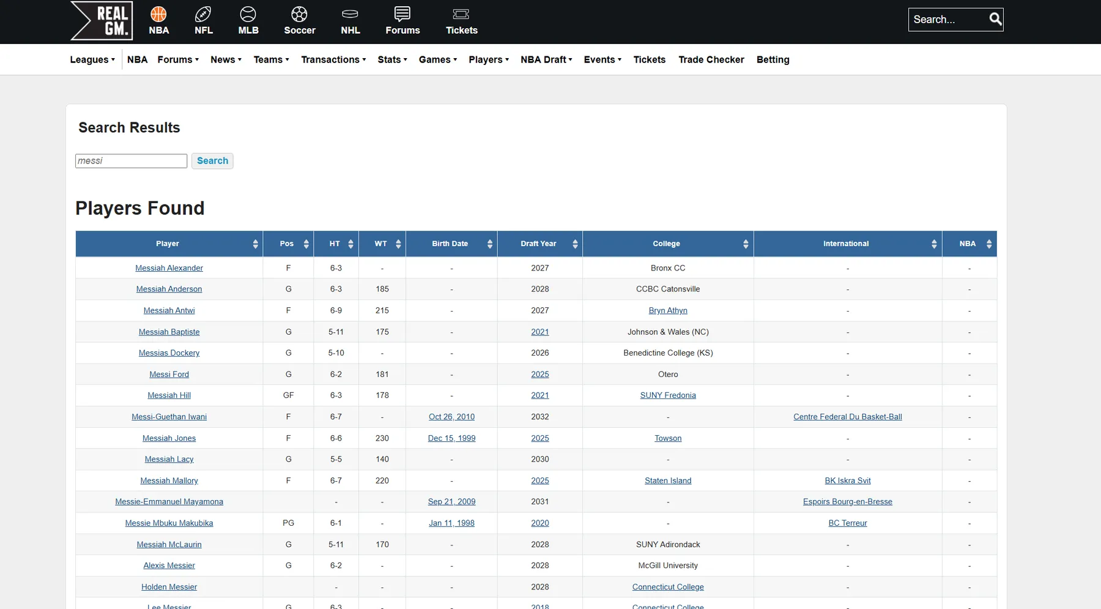Expand the Transactions dropdown menu
The height and width of the screenshot is (609, 1101).
333,60
